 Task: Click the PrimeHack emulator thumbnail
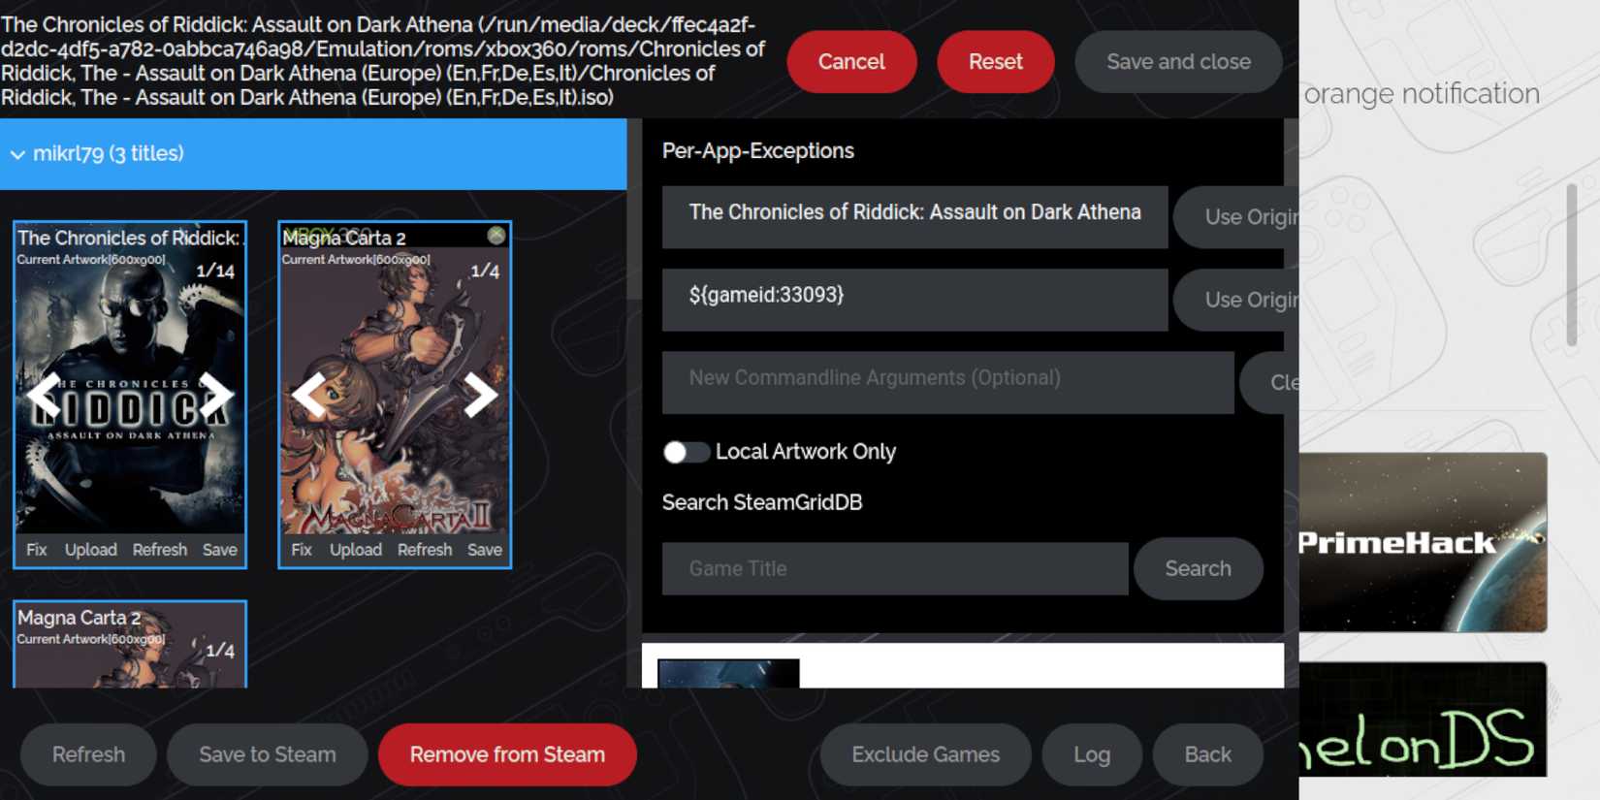pos(1423,542)
